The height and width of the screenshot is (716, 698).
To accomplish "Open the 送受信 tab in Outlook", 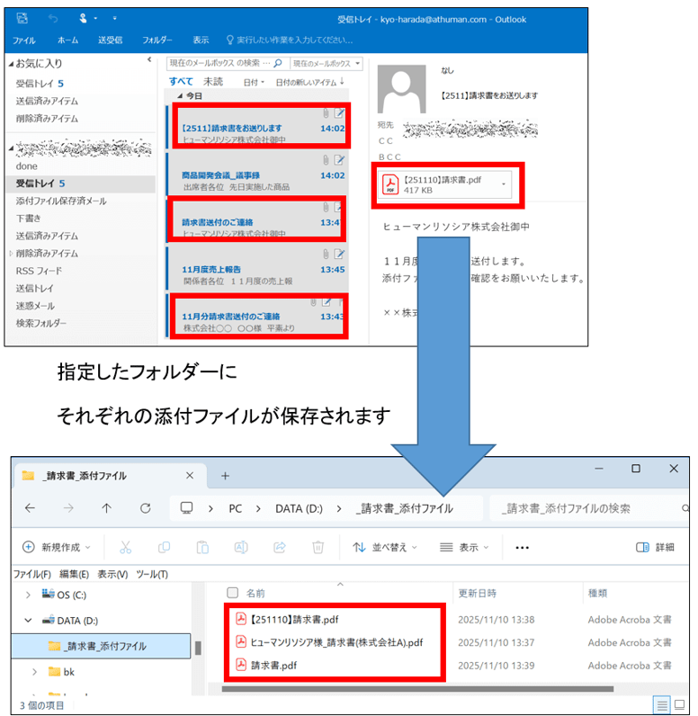I will click(110, 40).
